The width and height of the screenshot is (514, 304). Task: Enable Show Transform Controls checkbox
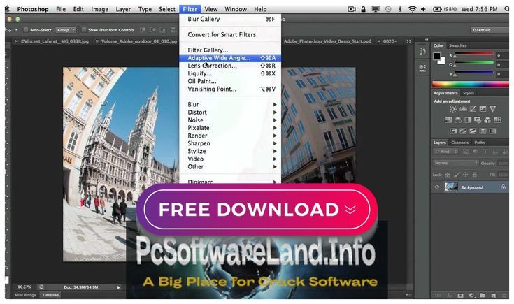84,30
